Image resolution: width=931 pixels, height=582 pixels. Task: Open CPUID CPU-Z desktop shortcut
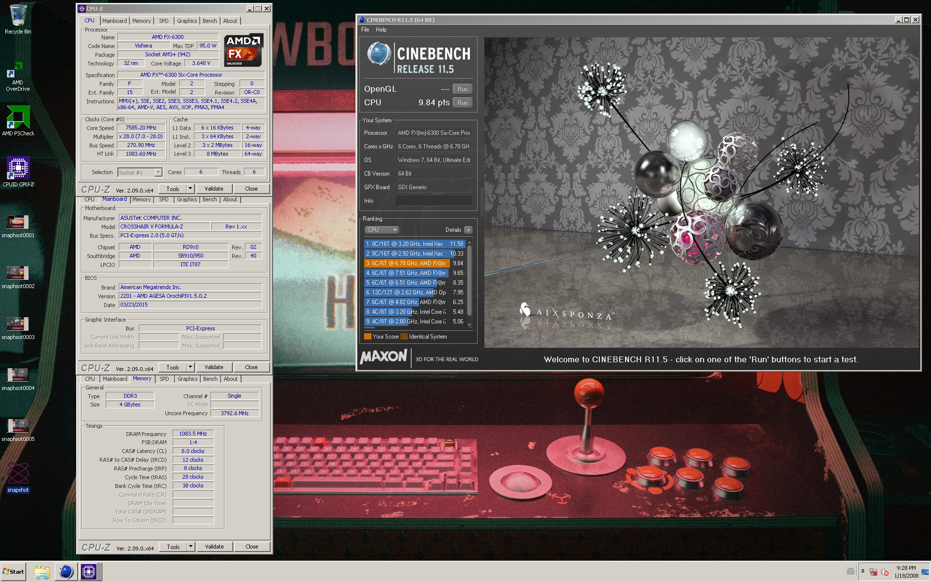[x=18, y=171]
